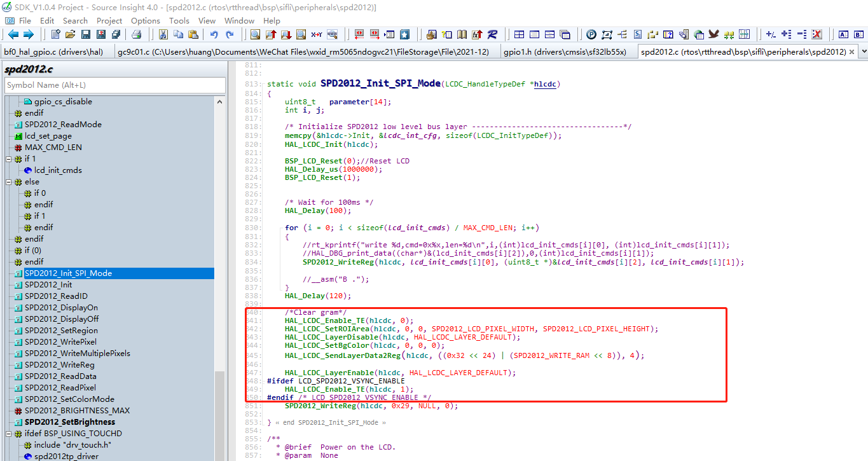Click the Go Forward arrow in toolbar
This screenshot has height=461, width=868.
click(28, 34)
